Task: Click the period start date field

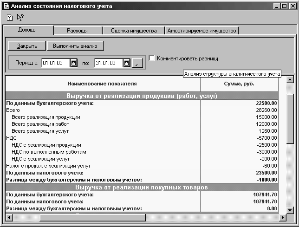Action: [x=55, y=63]
